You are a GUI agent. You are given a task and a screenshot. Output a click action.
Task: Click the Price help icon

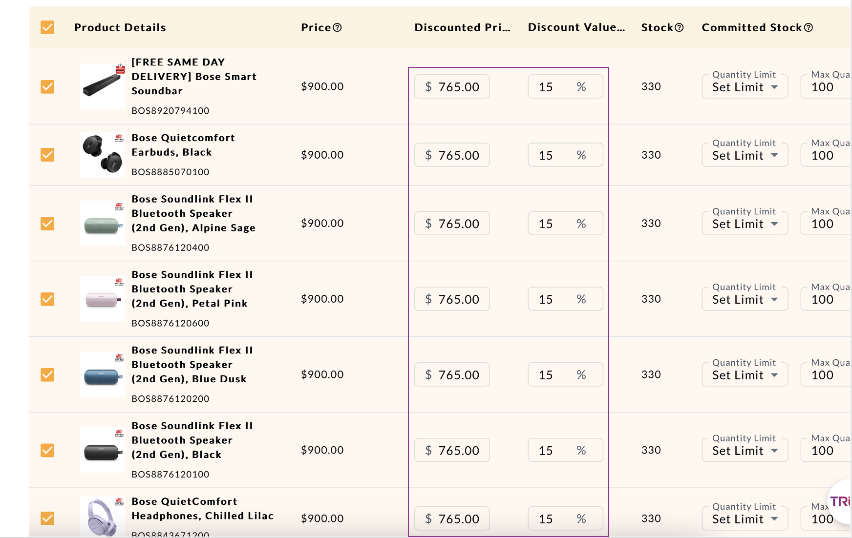pyautogui.click(x=337, y=28)
